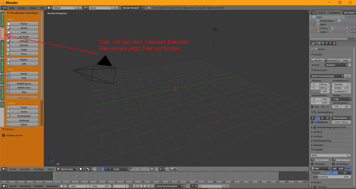Image resolution: width=356 pixels, height=189 pixels.
Task: Collapse the Löschen panel
Action: click(3, 129)
